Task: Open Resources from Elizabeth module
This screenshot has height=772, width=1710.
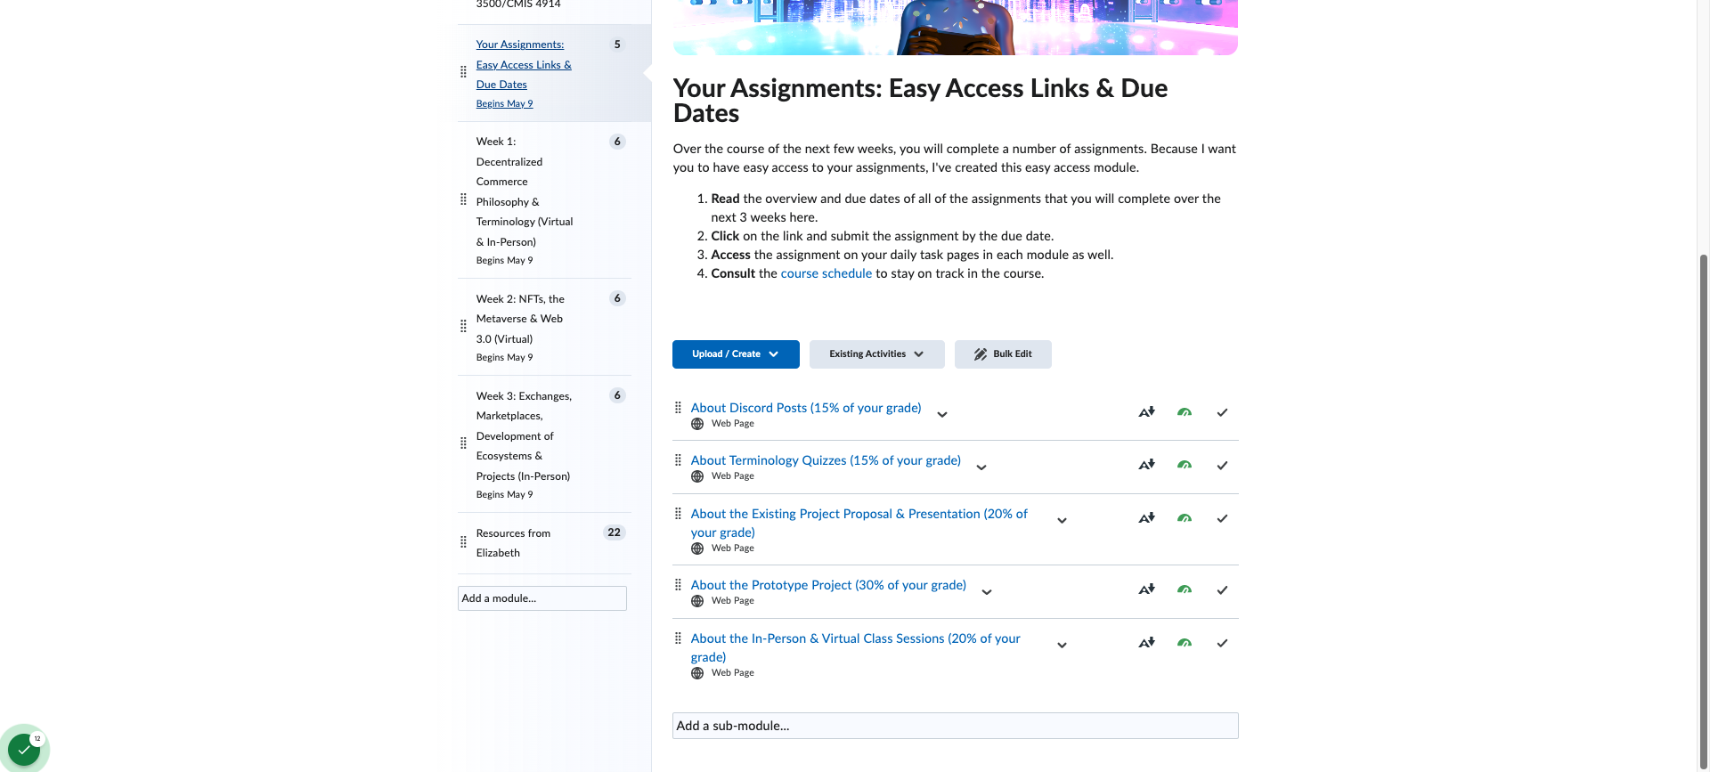Action: [x=514, y=543]
